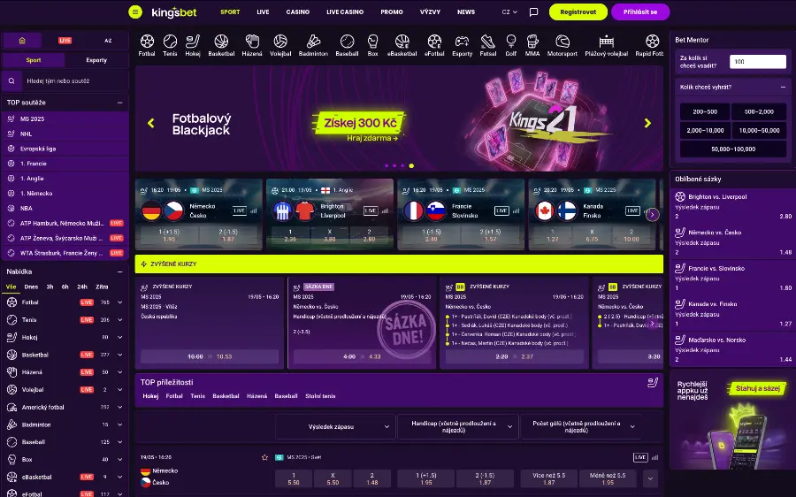
Task: Open the CZ language dropdown
Action: point(509,11)
